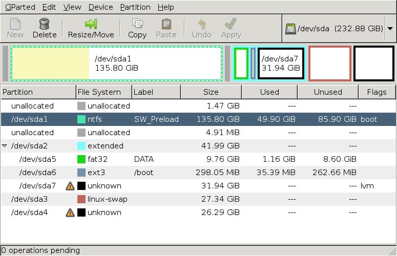The height and width of the screenshot is (256, 397).
Task: Click the ext3 blue color swatch
Action: (81, 173)
